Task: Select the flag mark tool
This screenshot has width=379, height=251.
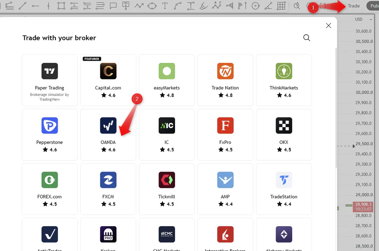Action: pyautogui.click(x=242, y=6)
